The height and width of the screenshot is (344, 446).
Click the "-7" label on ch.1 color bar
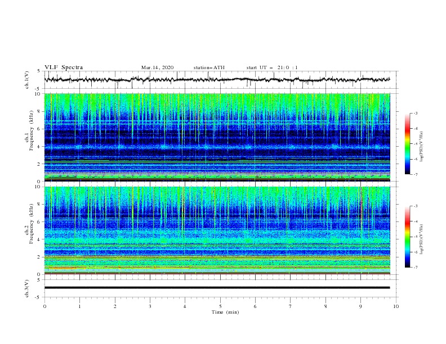point(415,174)
